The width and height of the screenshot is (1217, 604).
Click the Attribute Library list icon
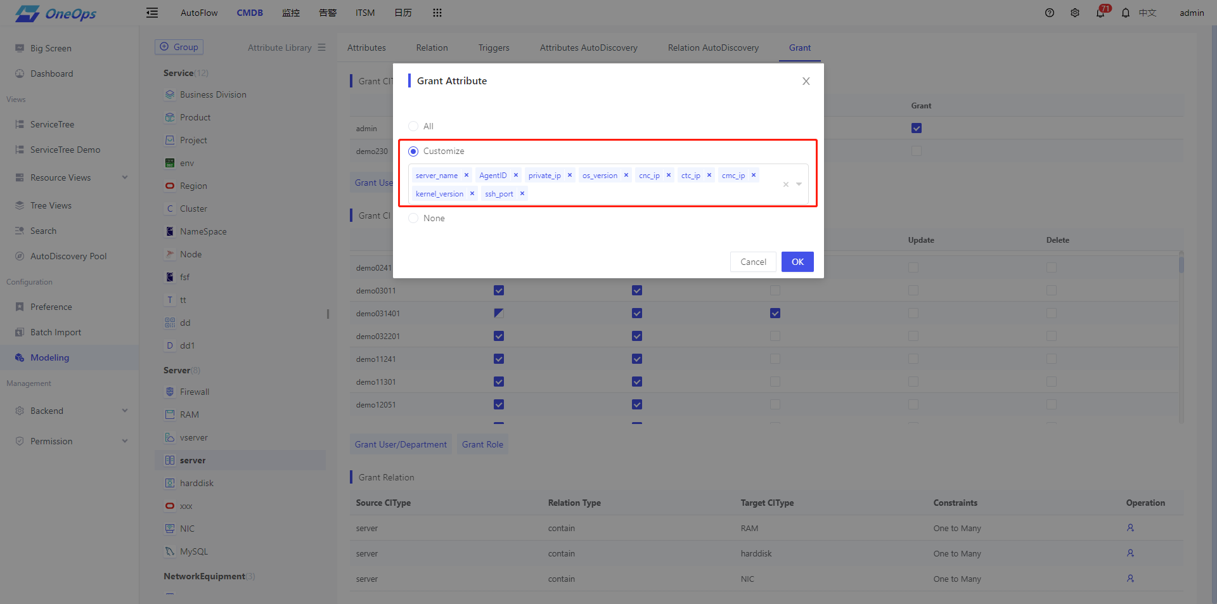pyautogui.click(x=321, y=48)
